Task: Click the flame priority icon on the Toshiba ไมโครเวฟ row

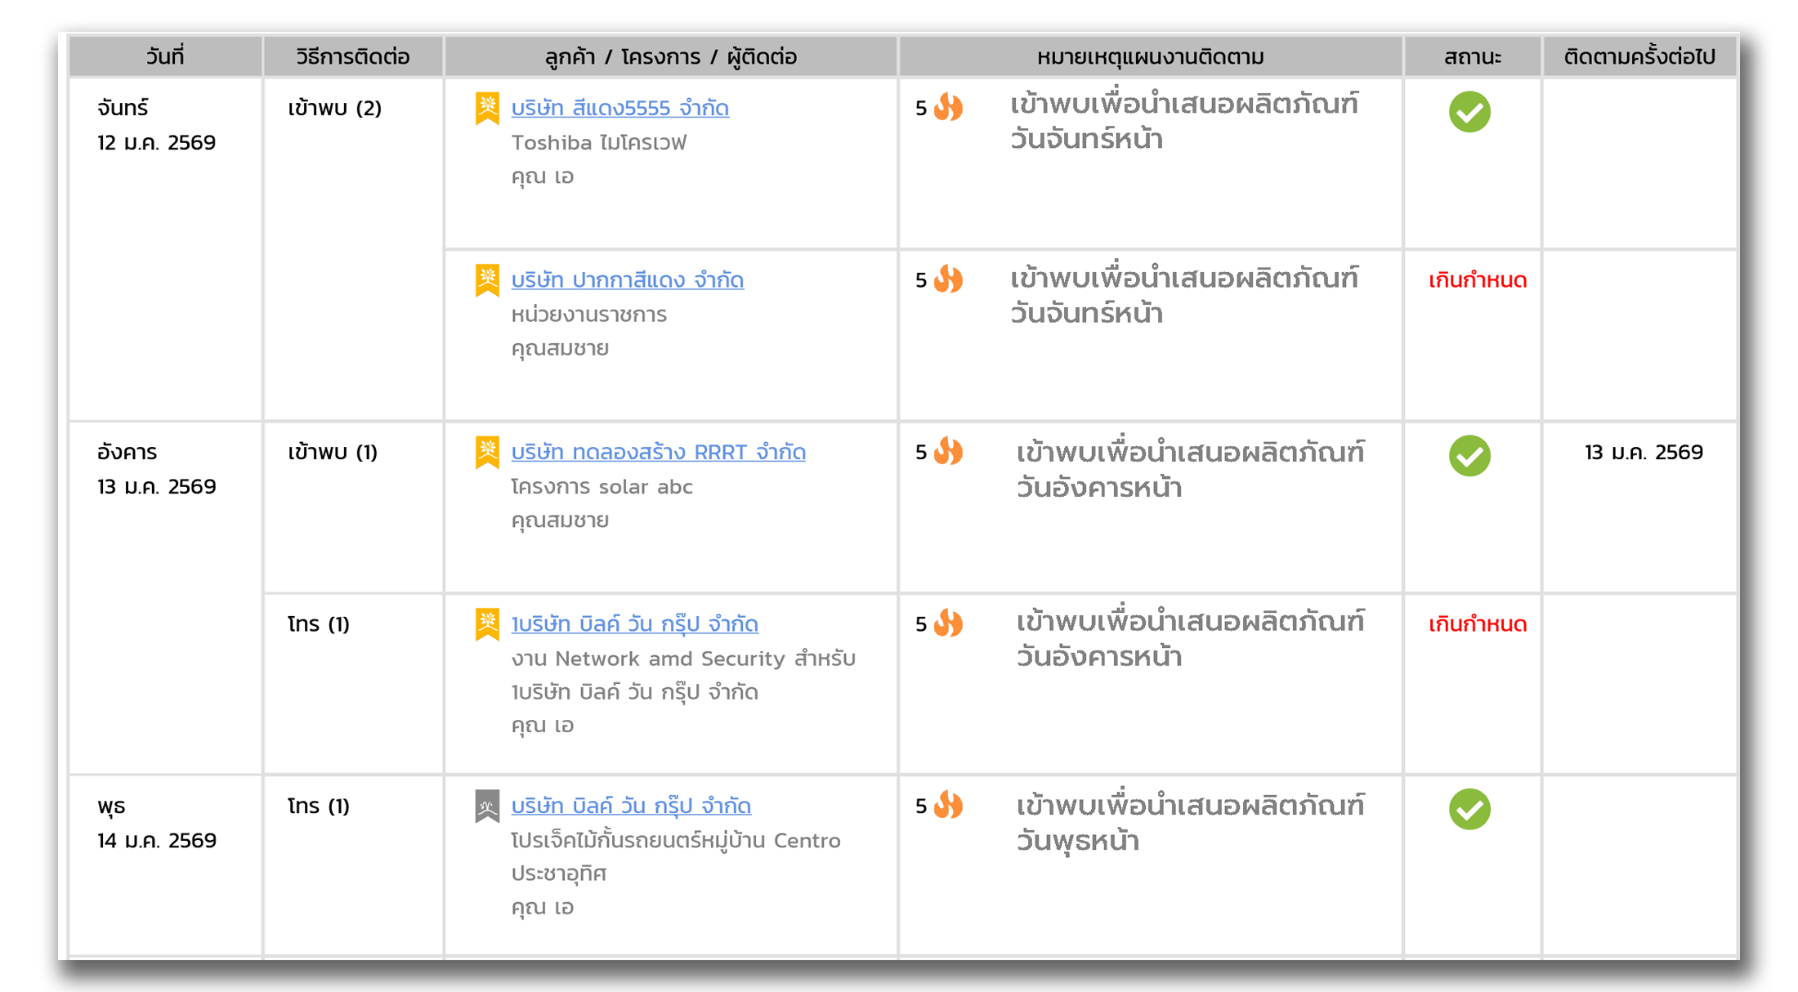Action: pyautogui.click(x=948, y=107)
